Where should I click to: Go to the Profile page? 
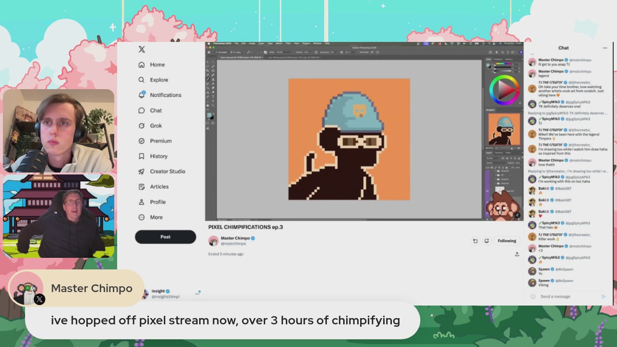[152, 202]
